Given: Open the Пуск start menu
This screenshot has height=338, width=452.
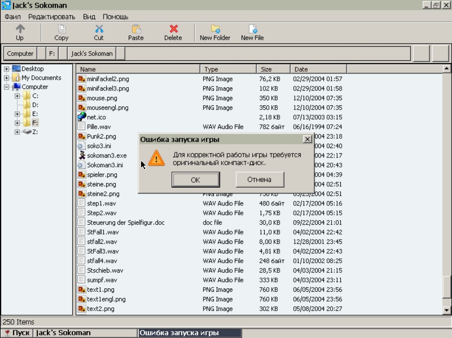Looking at the screenshot, I should [x=17, y=333].
